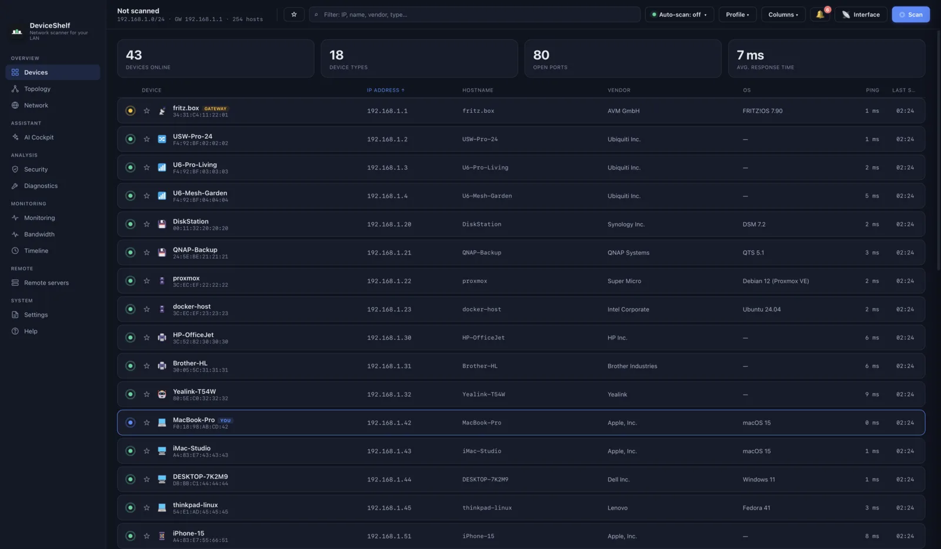
Task: Sort by OS column header
Action: [747, 91]
